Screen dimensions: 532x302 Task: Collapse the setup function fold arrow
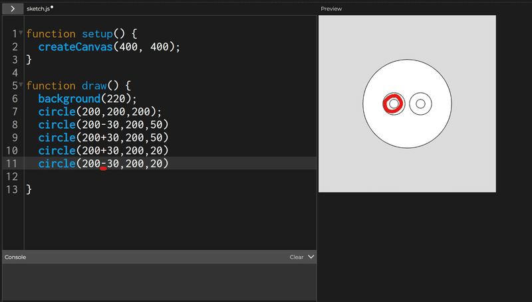[21, 33]
